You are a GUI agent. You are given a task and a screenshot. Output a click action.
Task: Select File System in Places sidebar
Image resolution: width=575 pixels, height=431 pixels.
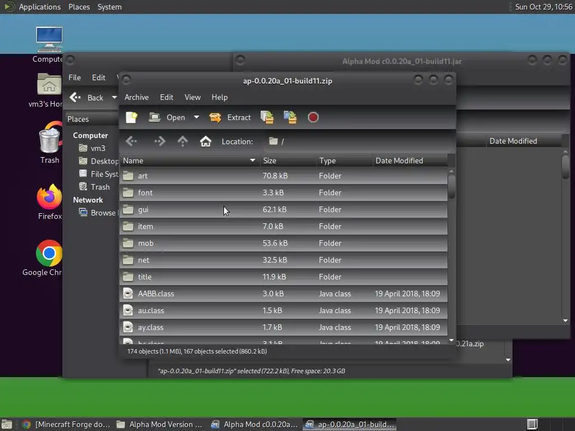click(98, 174)
